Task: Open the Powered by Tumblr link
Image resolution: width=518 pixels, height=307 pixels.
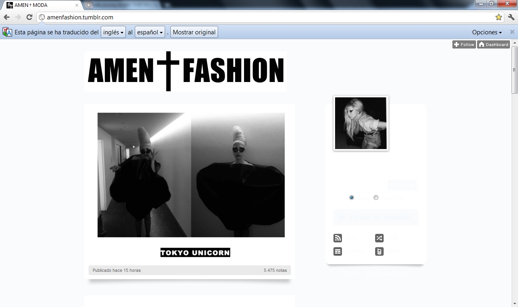Action: pyautogui.click(x=387, y=273)
